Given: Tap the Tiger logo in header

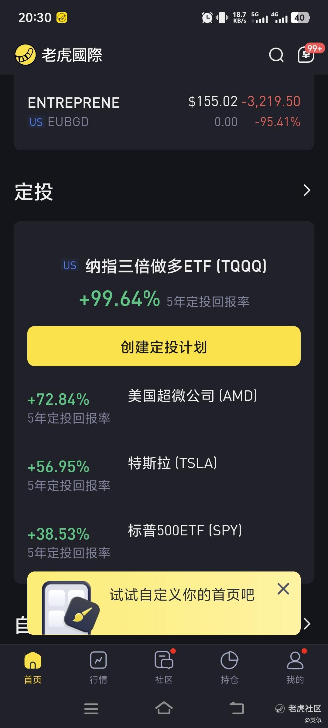Looking at the screenshot, I should click(26, 55).
